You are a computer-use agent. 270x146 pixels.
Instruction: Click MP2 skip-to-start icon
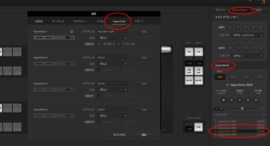(246, 48)
